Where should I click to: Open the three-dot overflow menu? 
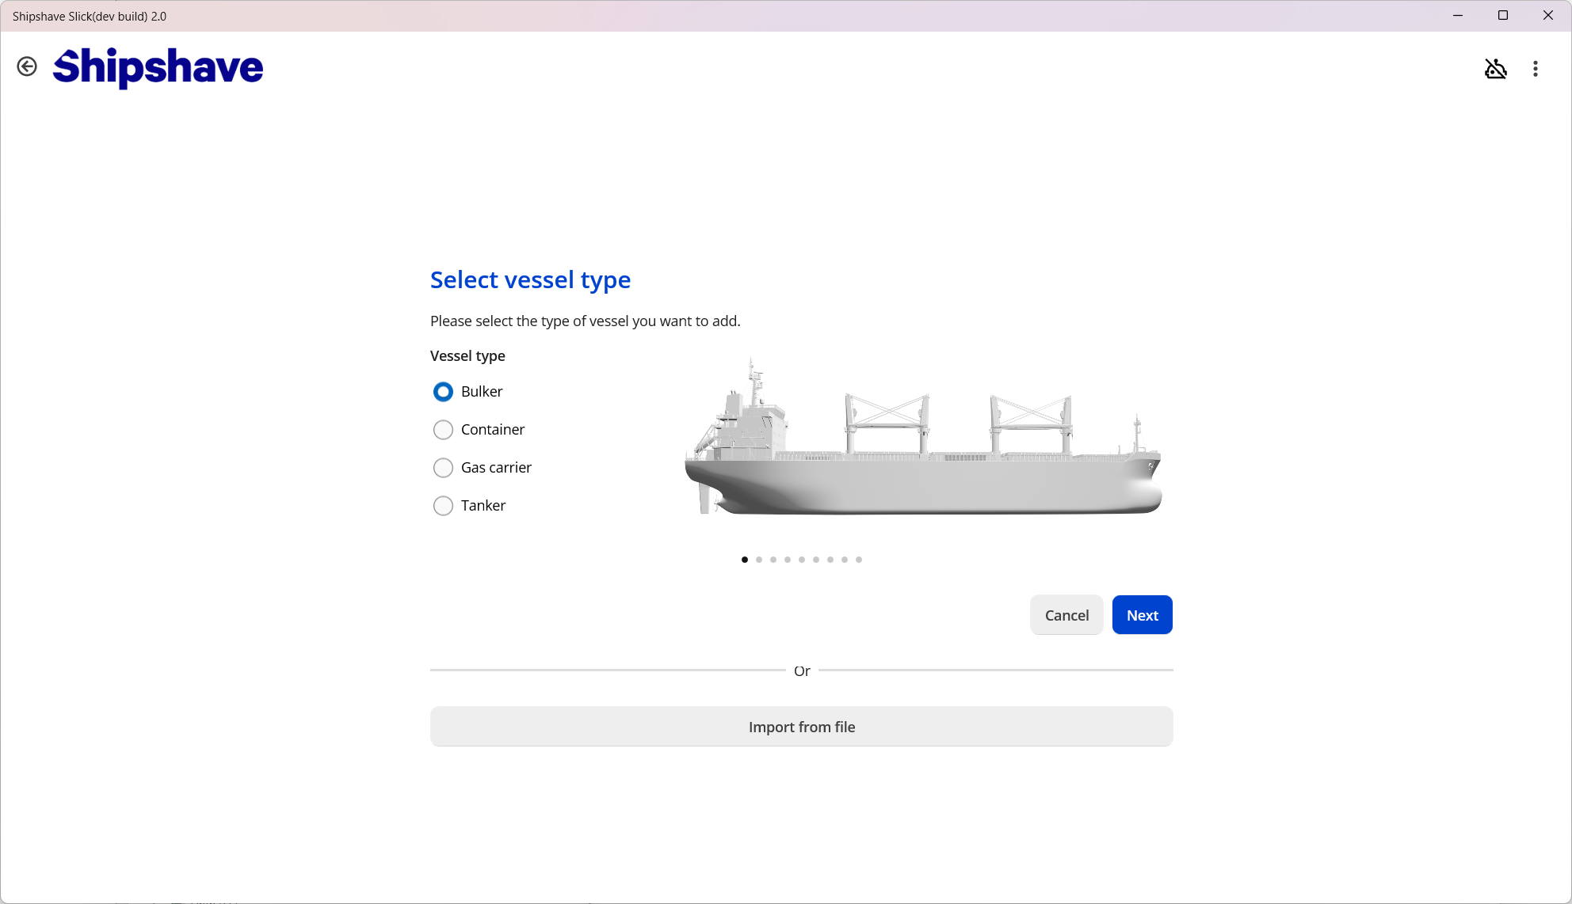click(1536, 69)
